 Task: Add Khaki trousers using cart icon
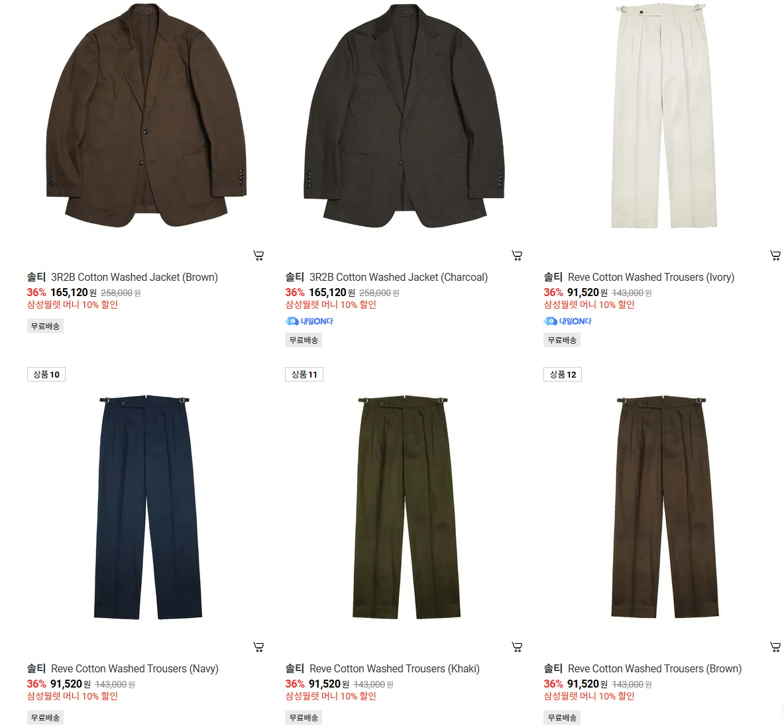pyautogui.click(x=517, y=647)
